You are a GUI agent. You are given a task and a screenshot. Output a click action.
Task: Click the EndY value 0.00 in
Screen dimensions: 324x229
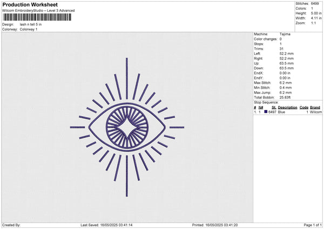point(285,78)
